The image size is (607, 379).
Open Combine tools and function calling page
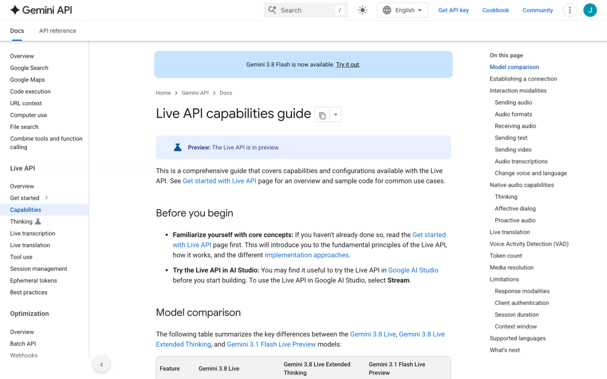(46, 143)
